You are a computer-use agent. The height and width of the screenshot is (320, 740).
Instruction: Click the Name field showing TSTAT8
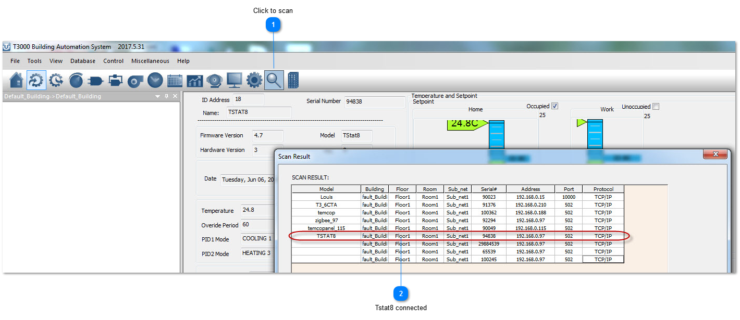[x=258, y=112]
